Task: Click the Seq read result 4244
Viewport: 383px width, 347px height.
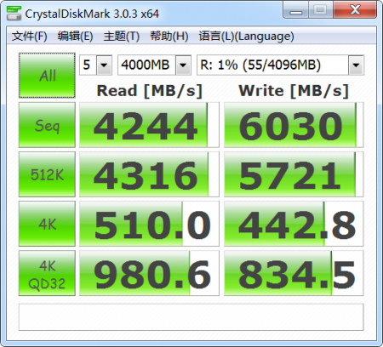Action: (149, 125)
